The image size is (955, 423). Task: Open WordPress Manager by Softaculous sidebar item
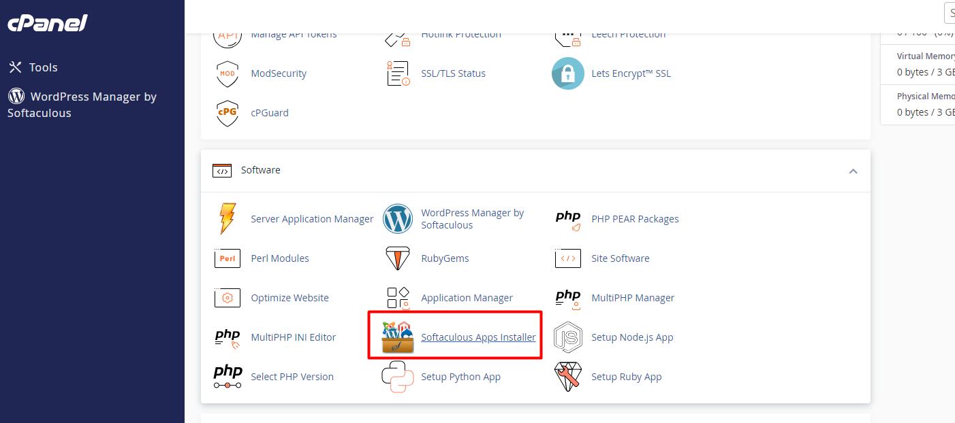point(82,105)
